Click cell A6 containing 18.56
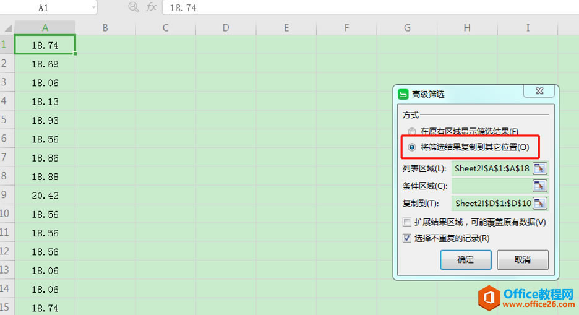Image resolution: width=579 pixels, height=315 pixels. tap(45, 139)
